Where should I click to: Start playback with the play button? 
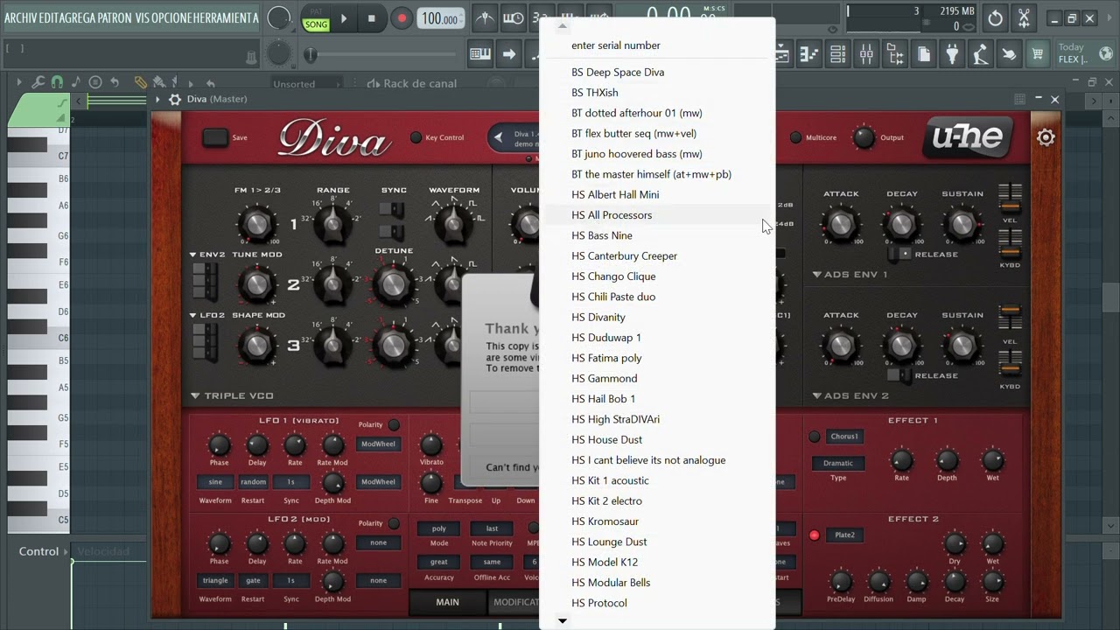[344, 18]
